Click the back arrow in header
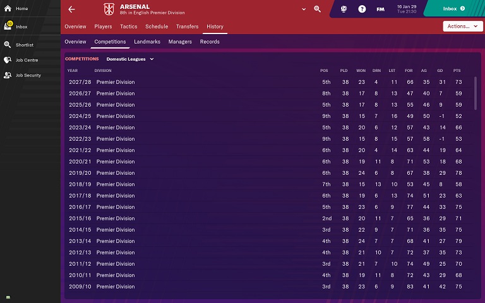This screenshot has width=485, height=303. point(71,9)
